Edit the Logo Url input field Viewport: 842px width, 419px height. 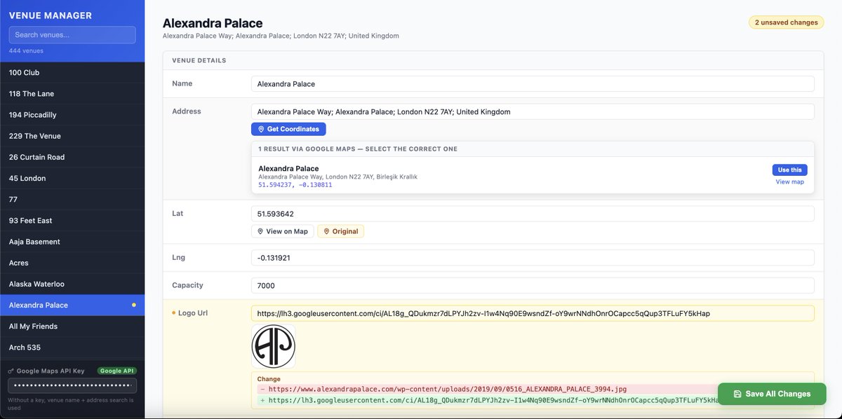[533, 313]
